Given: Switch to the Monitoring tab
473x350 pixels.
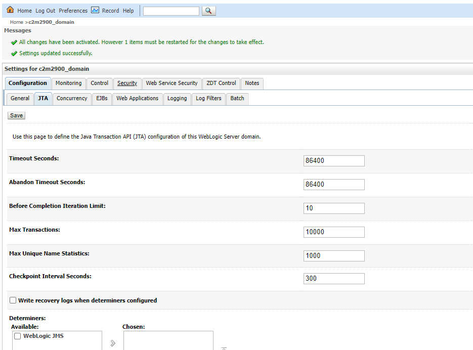Looking at the screenshot, I should pos(68,83).
